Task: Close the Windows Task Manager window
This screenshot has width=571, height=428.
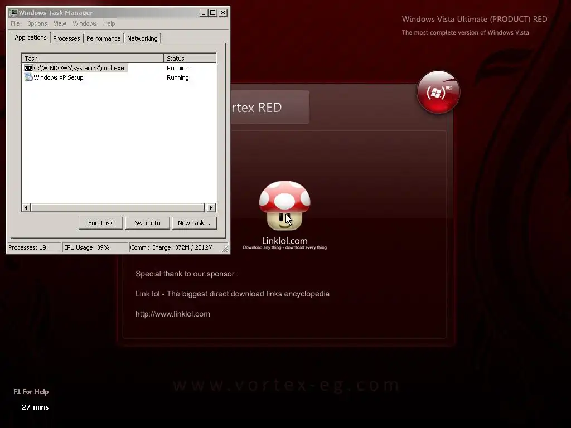Action: (x=223, y=13)
